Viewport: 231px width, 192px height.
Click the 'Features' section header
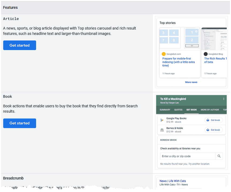click(10, 7)
